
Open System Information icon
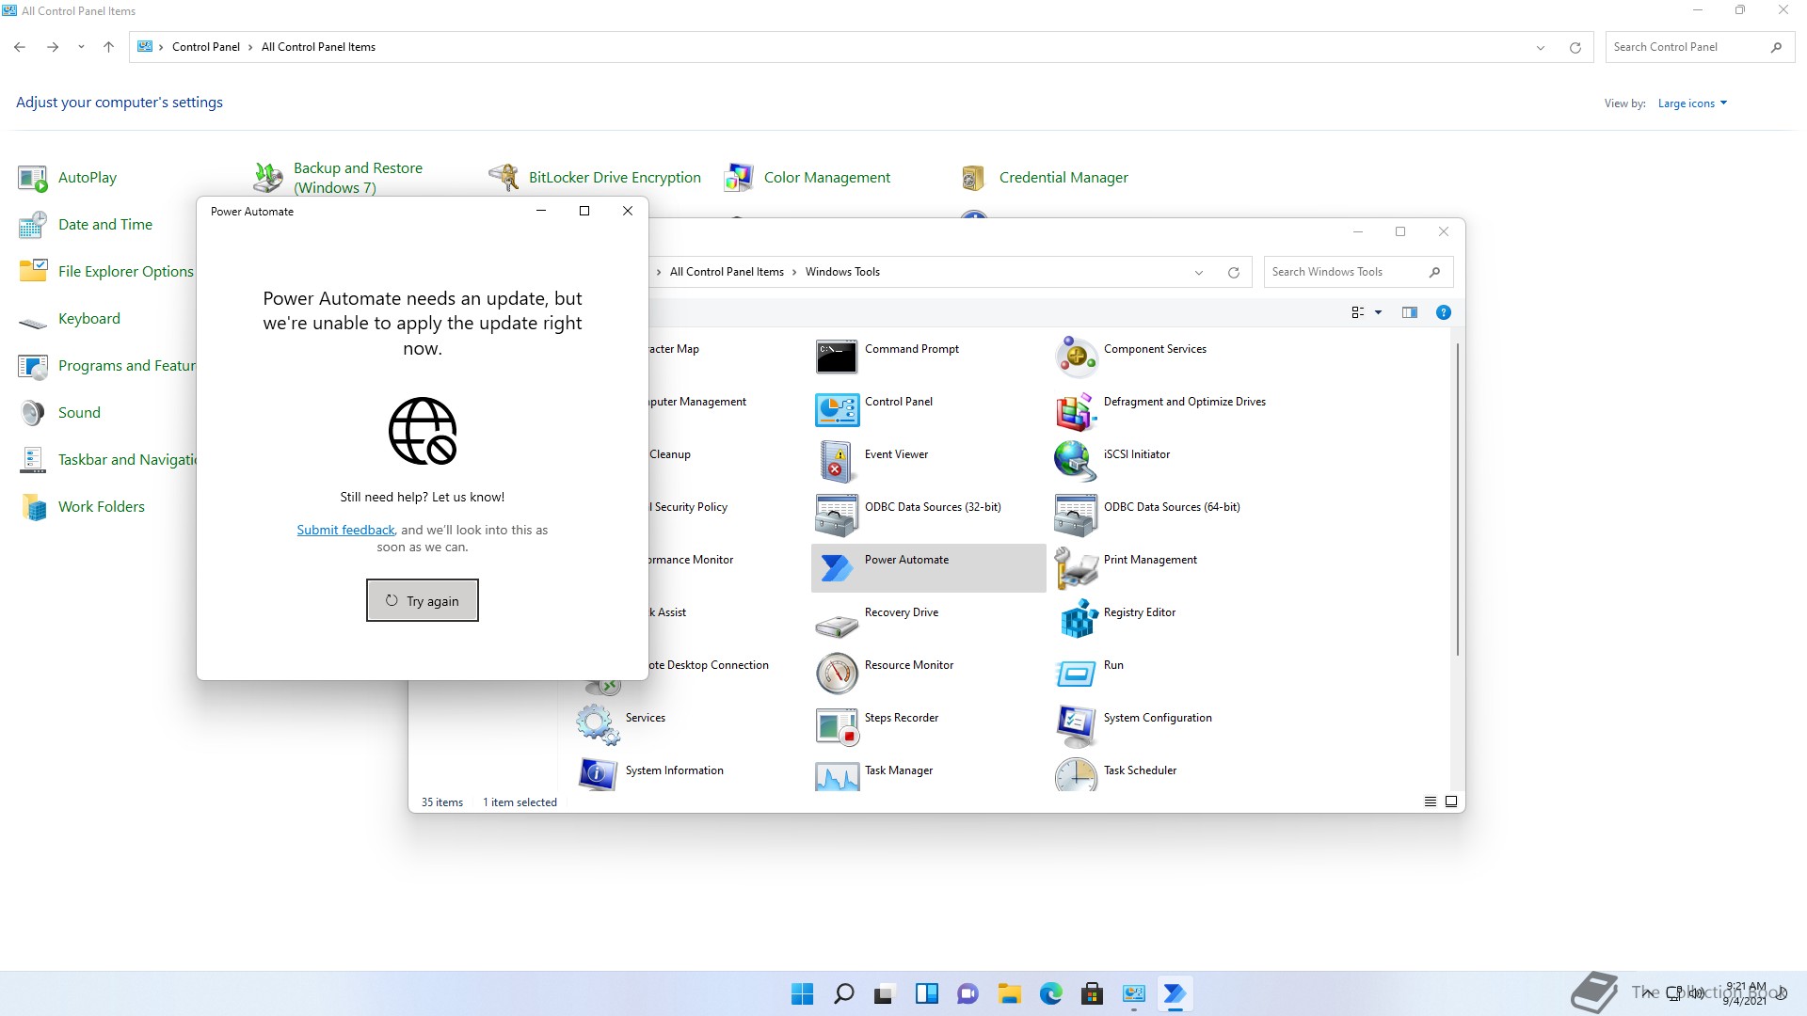pos(598,774)
